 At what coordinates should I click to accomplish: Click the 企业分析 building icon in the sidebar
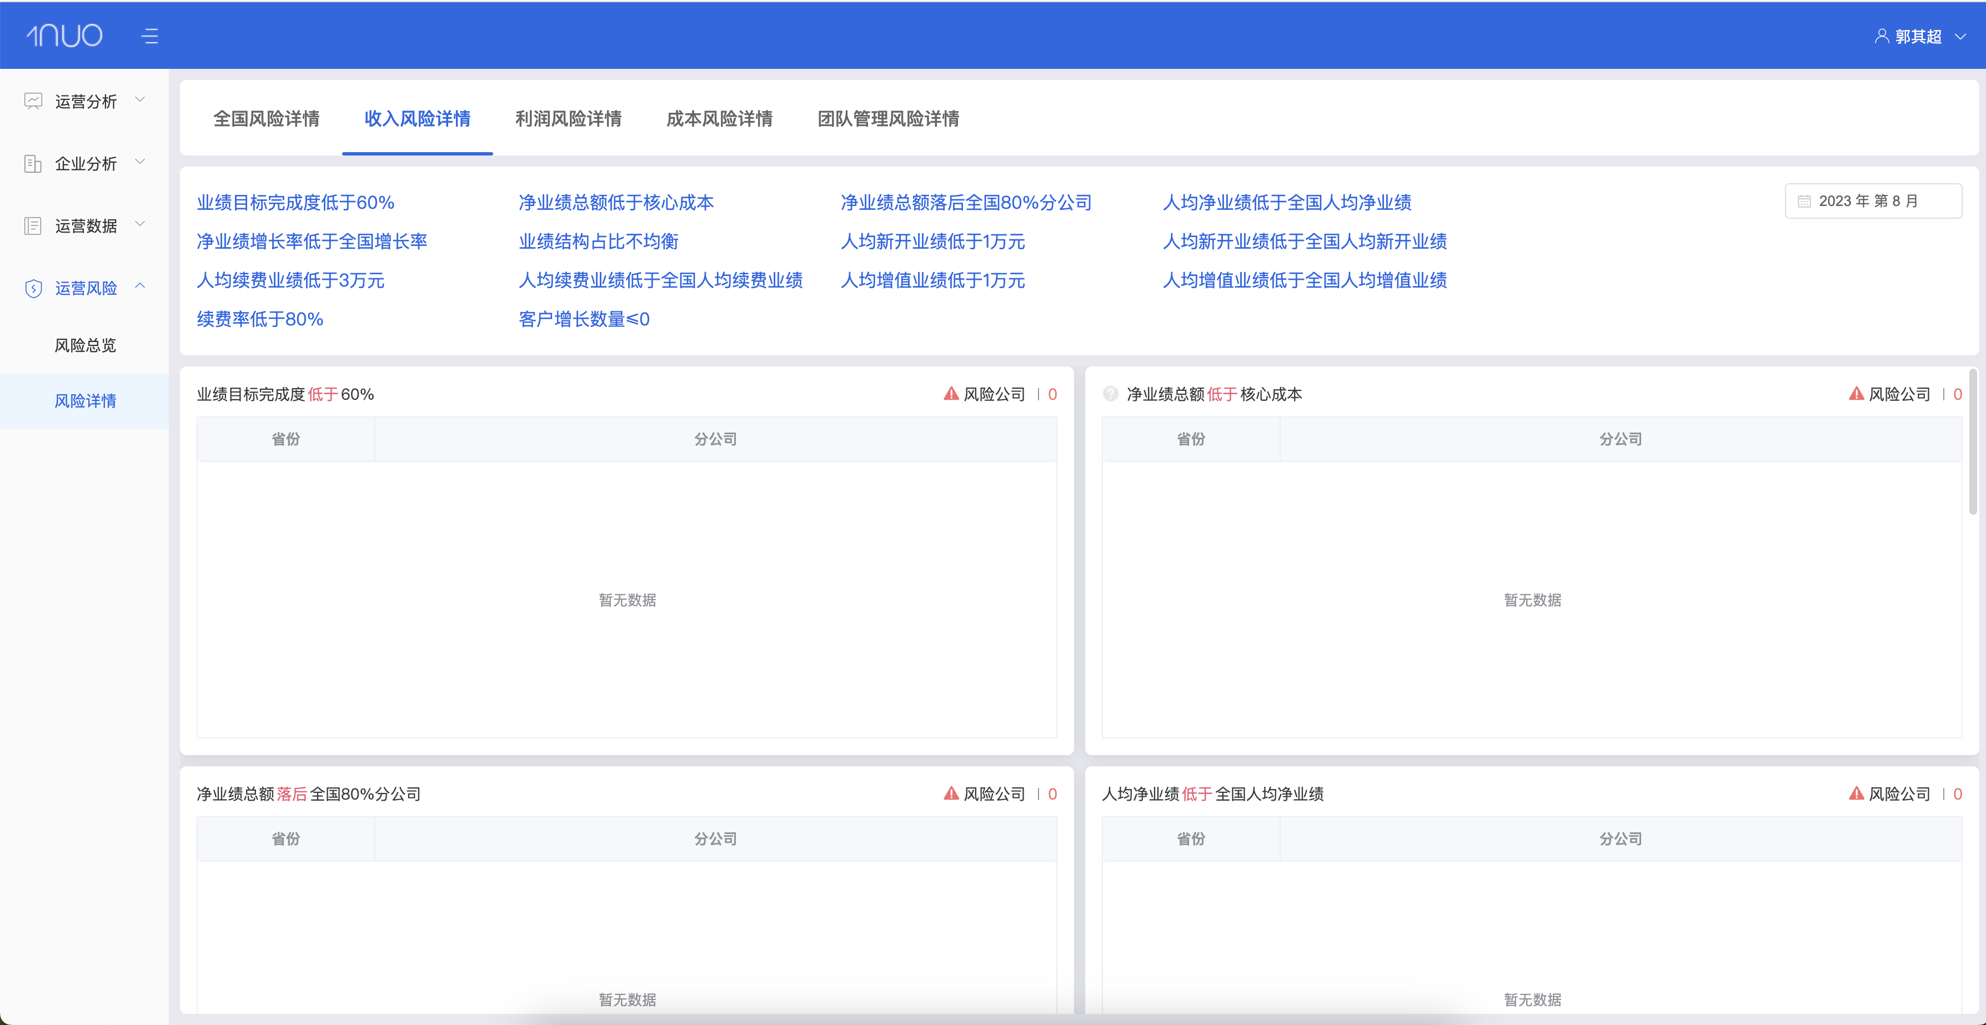pyautogui.click(x=33, y=163)
